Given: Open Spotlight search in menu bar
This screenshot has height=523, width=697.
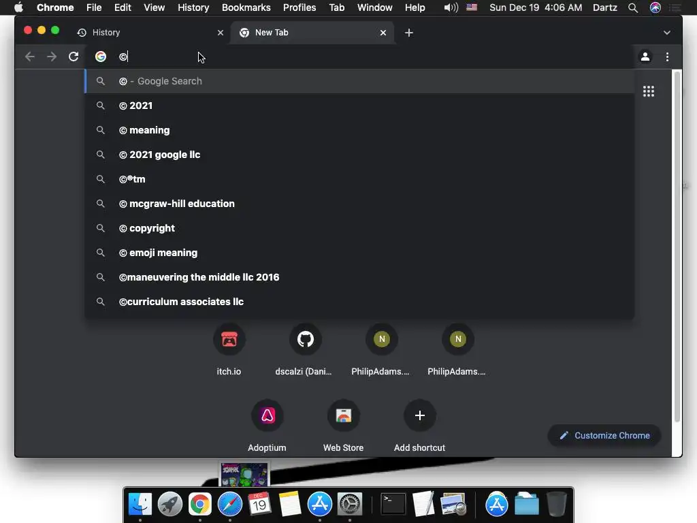Looking at the screenshot, I should 633,7.
